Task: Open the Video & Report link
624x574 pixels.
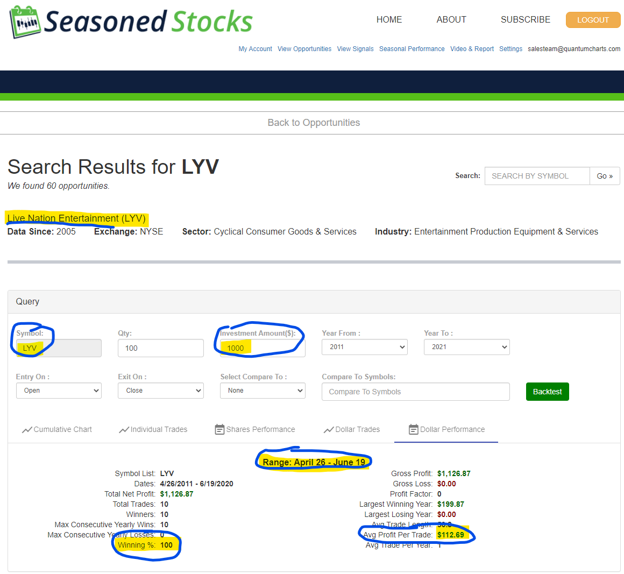Action: pos(472,48)
